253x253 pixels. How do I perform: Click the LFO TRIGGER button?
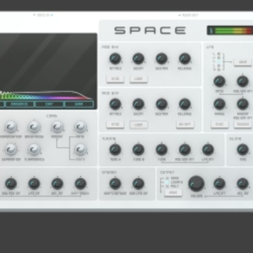(x=243, y=124)
